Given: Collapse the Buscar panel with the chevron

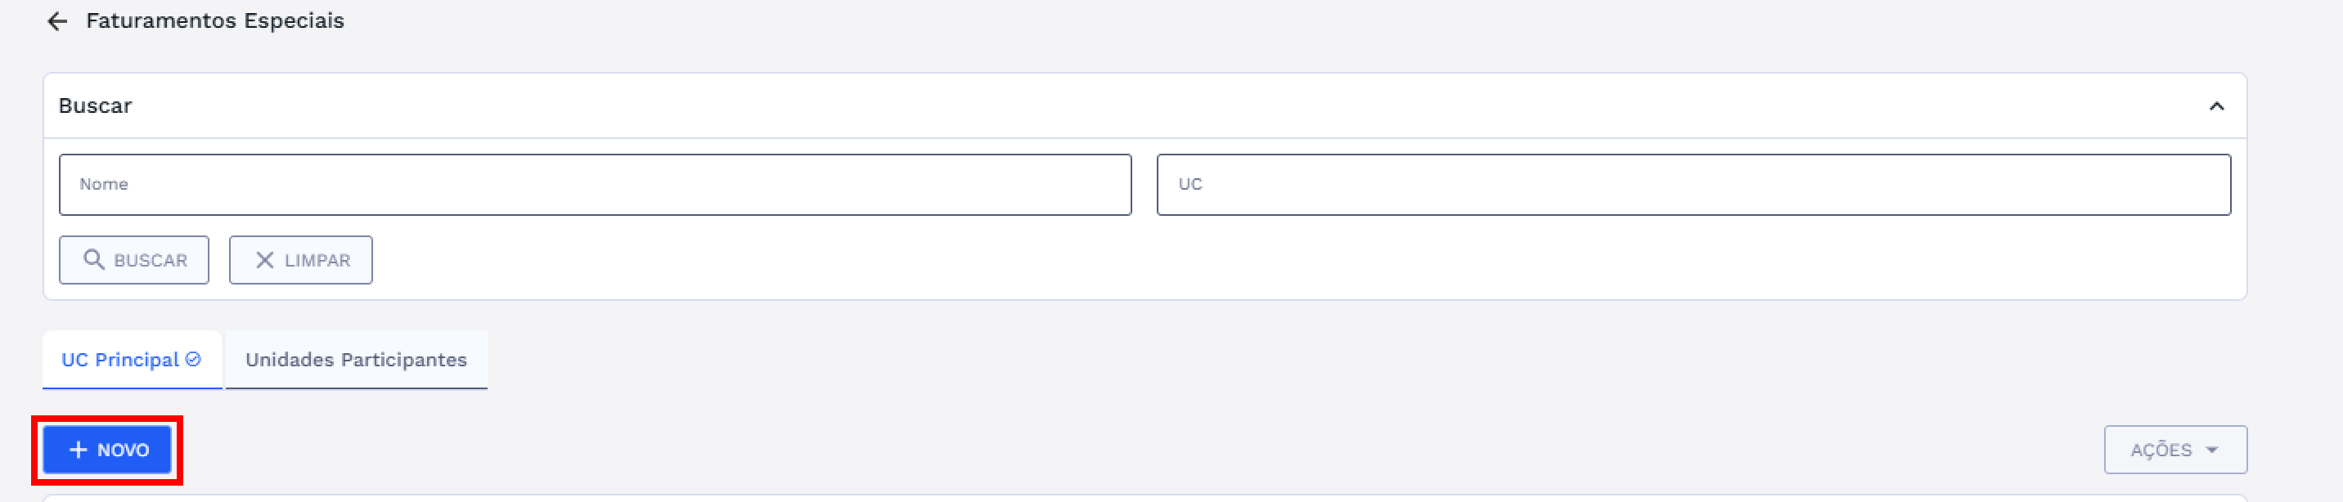Looking at the screenshot, I should (x=2216, y=106).
